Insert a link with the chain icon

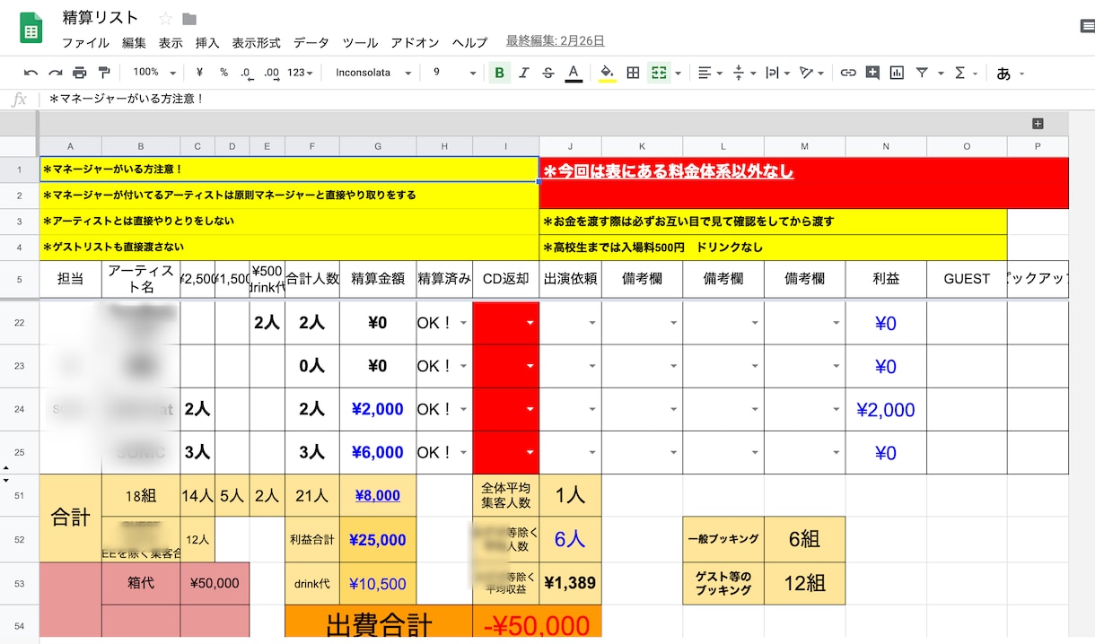tap(847, 73)
